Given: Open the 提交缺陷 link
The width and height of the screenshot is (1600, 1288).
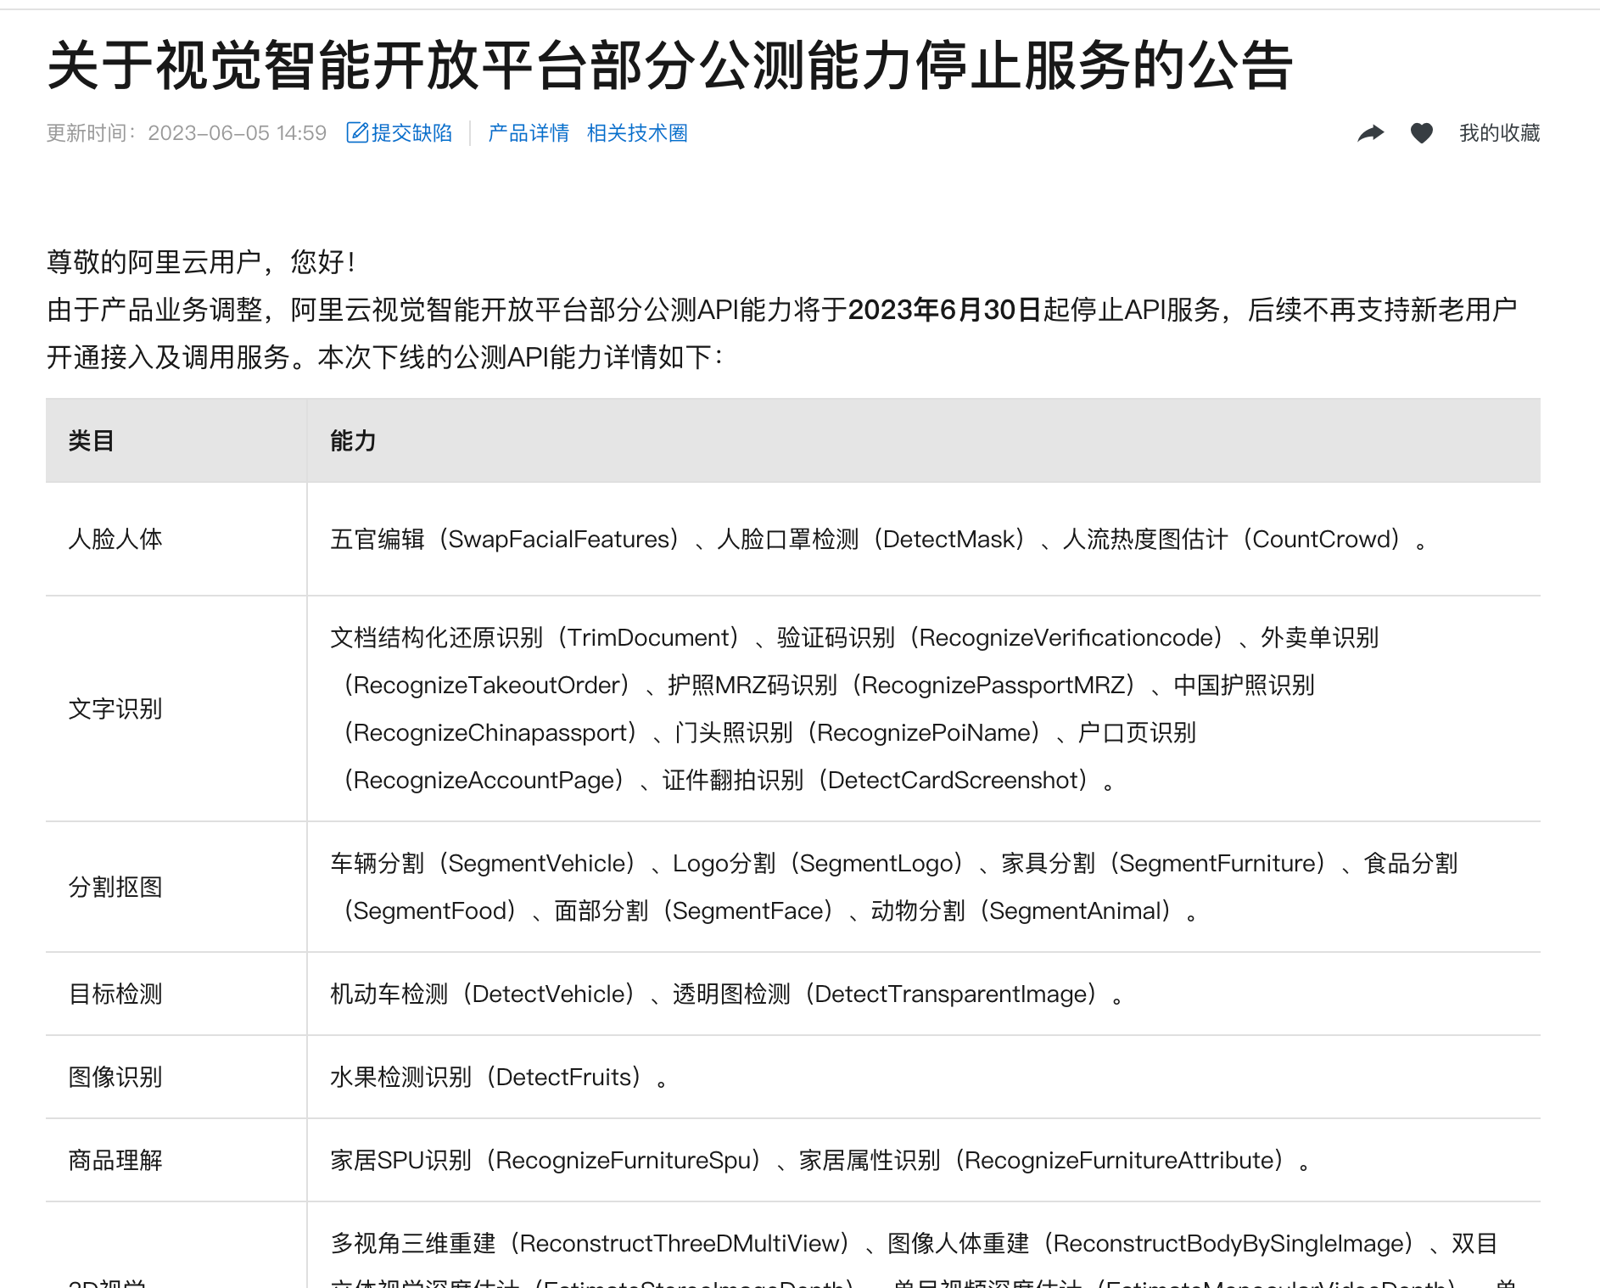Looking at the screenshot, I should [x=411, y=133].
